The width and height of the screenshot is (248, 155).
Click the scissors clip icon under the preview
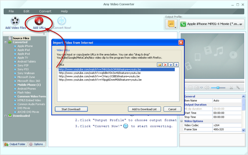(x=231, y=88)
